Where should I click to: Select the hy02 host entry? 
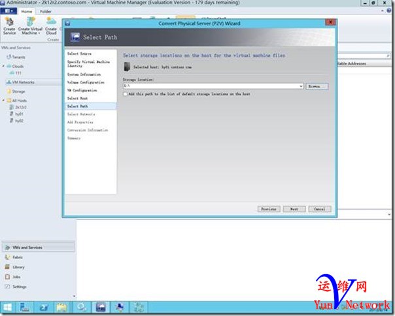point(19,121)
